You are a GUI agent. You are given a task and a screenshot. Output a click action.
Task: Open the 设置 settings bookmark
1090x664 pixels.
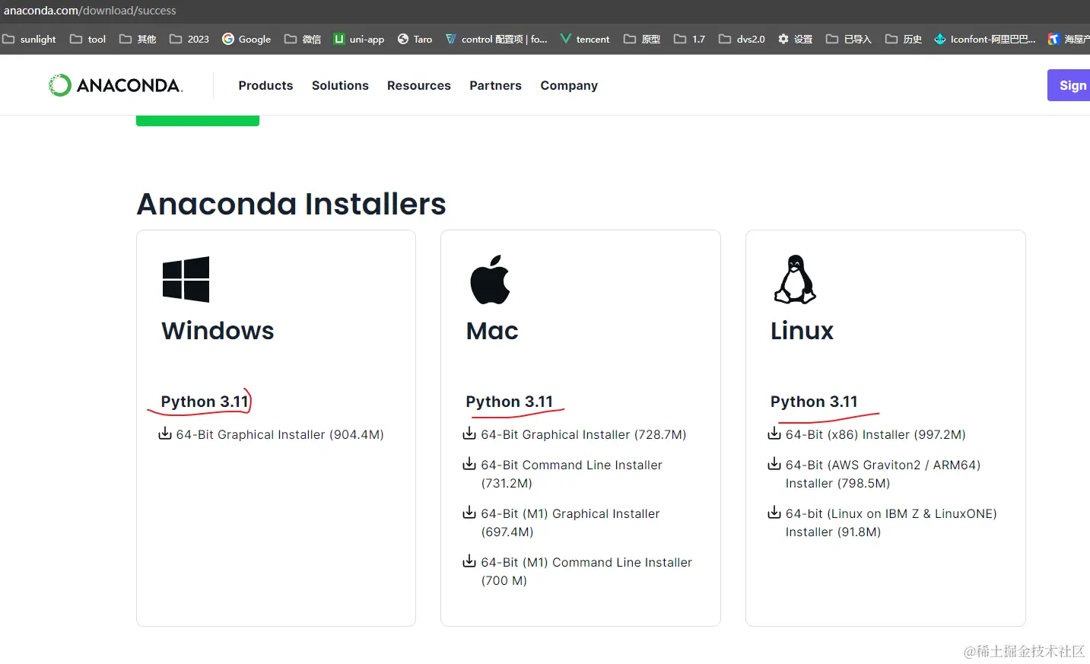pos(796,39)
